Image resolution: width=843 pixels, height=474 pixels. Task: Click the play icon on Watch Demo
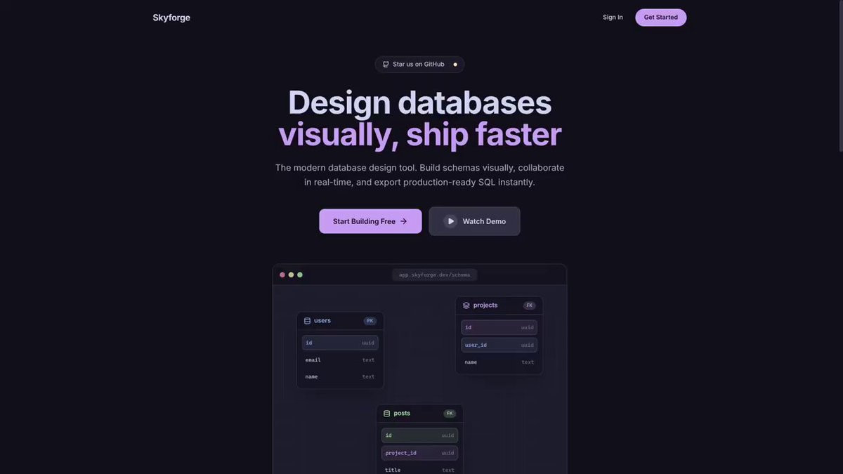(x=450, y=221)
